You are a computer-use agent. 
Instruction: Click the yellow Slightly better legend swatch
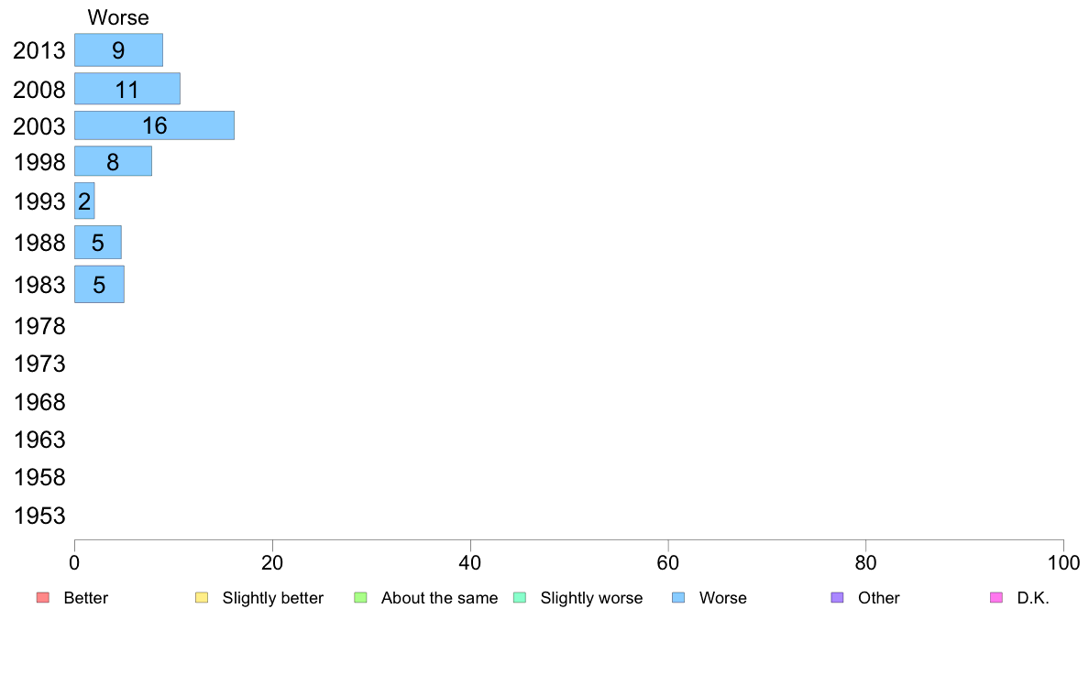tap(202, 598)
